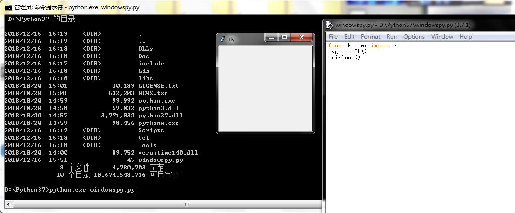Click 'libs' directory entry in console
This screenshot has width=515, height=213.
pyautogui.click(x=146, y=78)
